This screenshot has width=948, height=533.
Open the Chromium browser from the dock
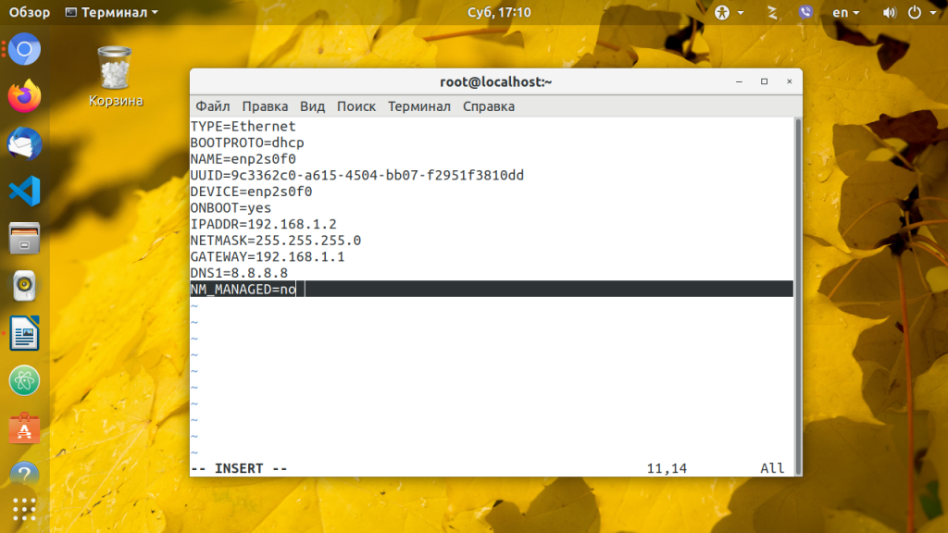click(24, 49)
